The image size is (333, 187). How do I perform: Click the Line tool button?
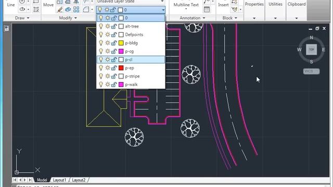click(x=10, y=5)
